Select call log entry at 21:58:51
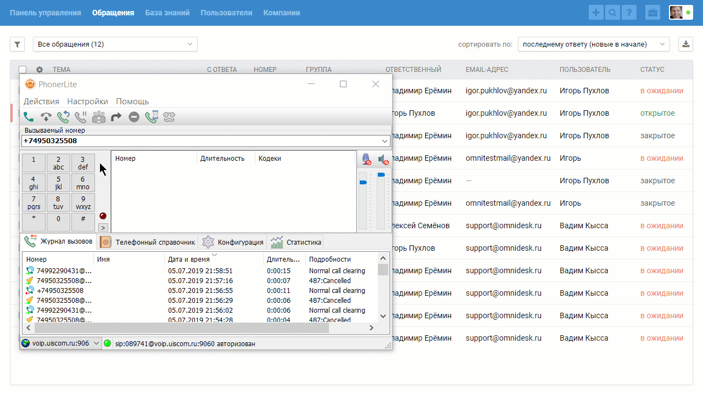 tap(200, 270)
